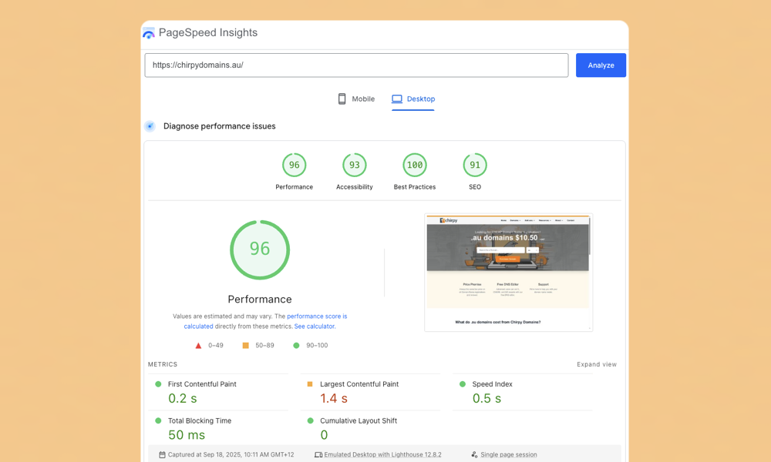Click the orange square by Largest Contentful Paint

pos(310,384)
